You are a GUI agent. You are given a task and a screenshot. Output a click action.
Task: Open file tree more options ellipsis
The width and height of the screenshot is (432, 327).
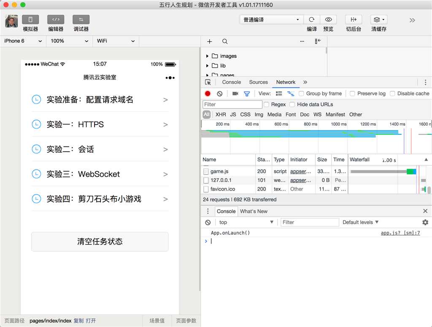coord(302,41)
